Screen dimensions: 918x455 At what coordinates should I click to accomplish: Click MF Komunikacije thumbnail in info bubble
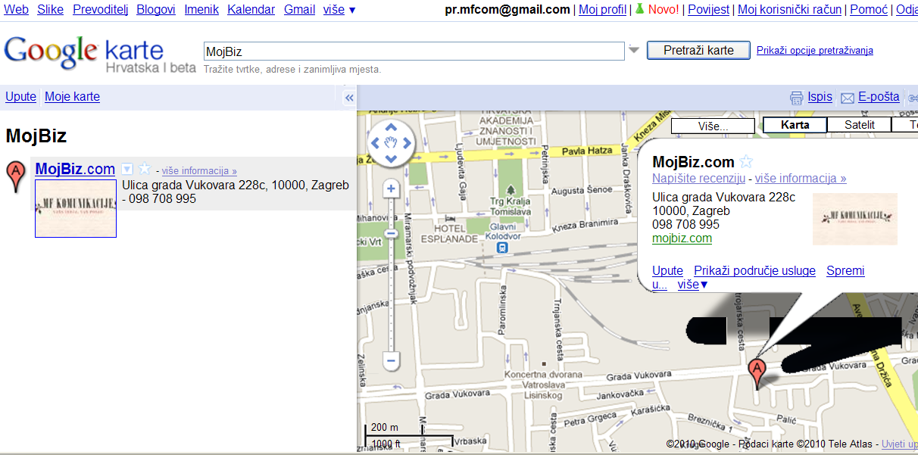855,219
